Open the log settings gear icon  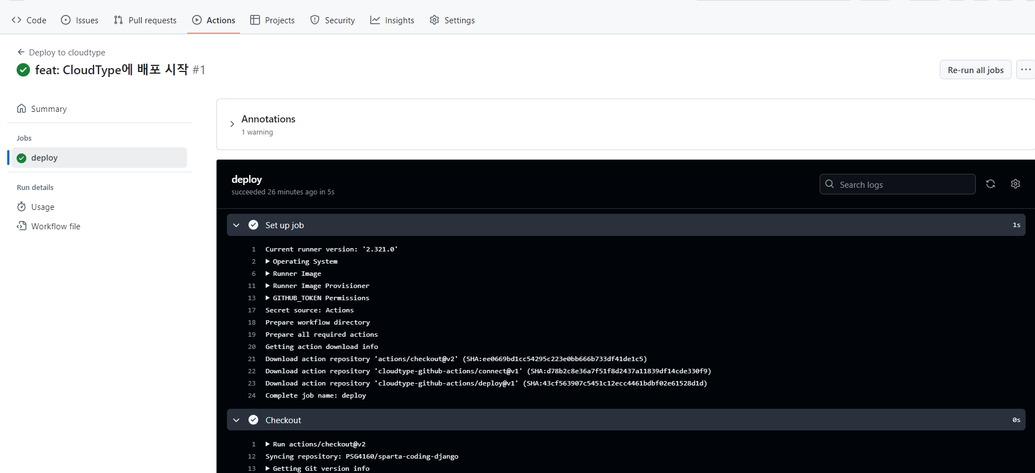click(1016, 184)
